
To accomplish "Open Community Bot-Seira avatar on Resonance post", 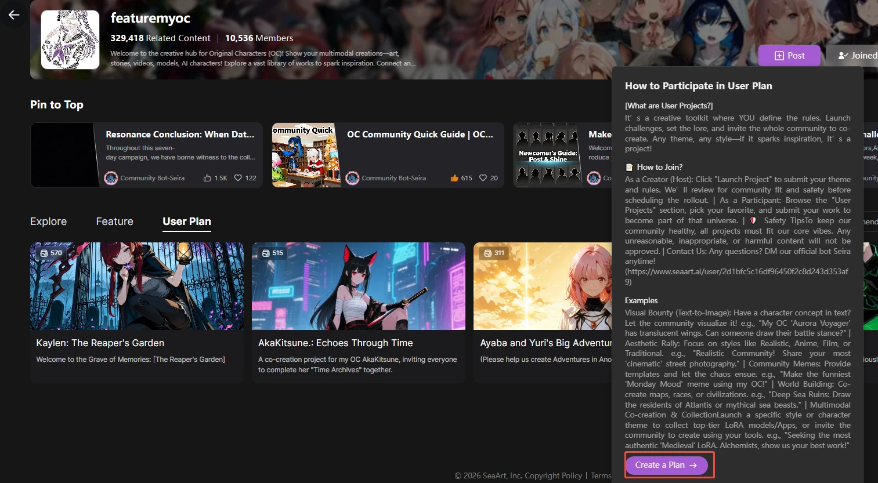I will click(x=111, y=178).
